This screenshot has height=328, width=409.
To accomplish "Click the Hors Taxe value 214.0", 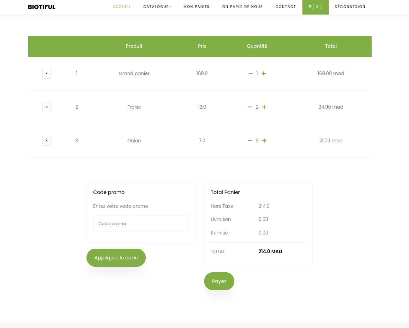I will click(264, 206).
